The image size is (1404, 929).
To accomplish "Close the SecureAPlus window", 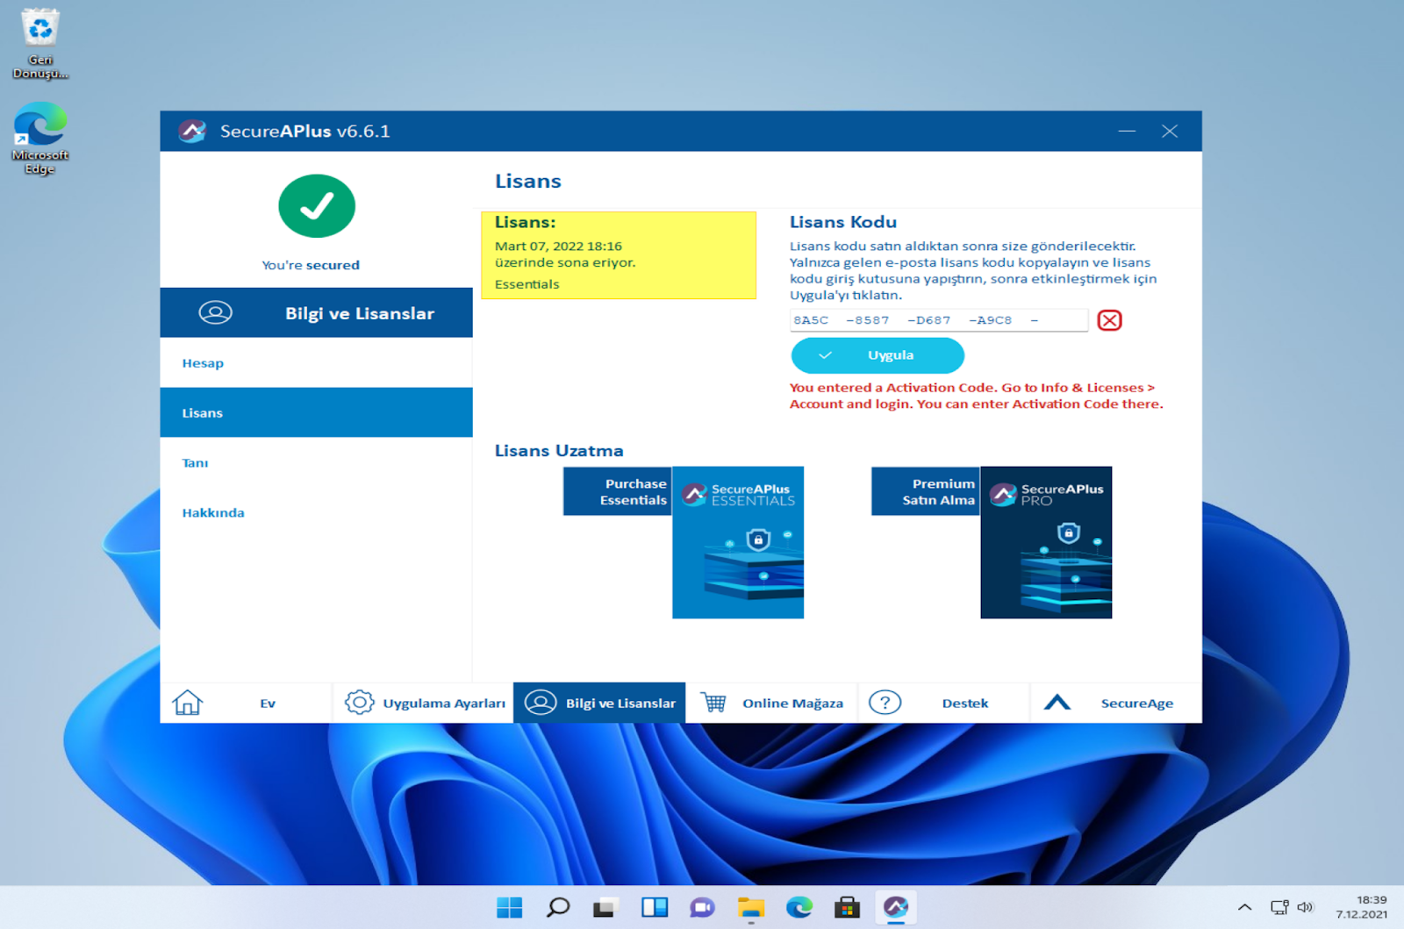I will coord(1170,132).
